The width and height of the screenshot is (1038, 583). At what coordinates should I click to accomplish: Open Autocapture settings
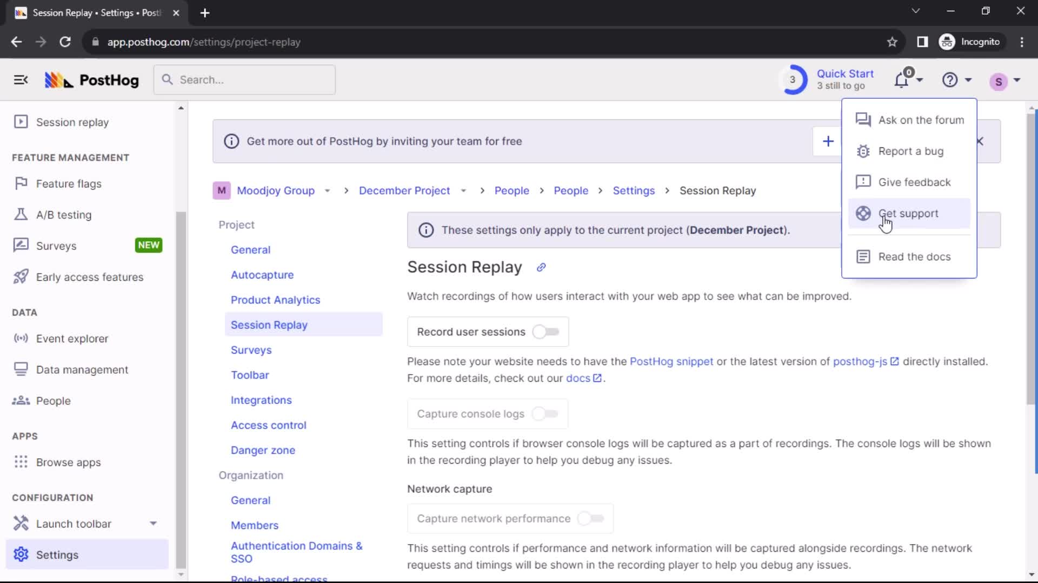click(x=262, y=275)
